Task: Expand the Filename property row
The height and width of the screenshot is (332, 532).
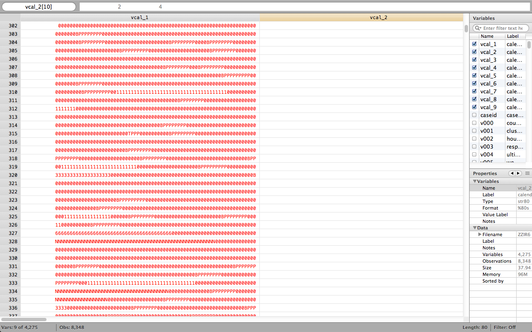Action: tap(480, 234)
